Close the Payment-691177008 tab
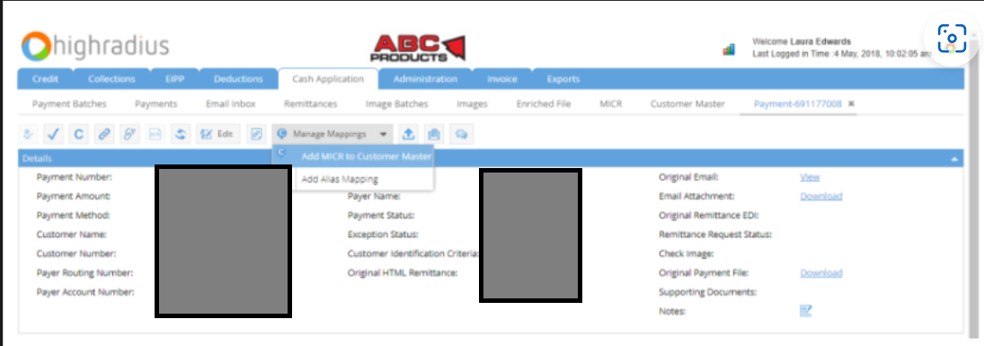Viewport: 984px width, 346px height. [852, 103]
